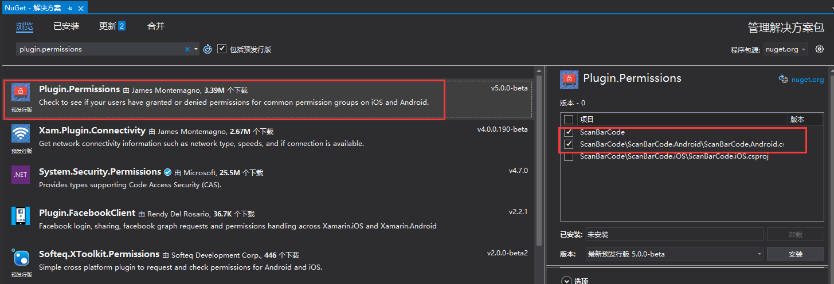Open the search history dropdown arrow
834x284 pixels.
pyautogui.click(x=196, y=49)
